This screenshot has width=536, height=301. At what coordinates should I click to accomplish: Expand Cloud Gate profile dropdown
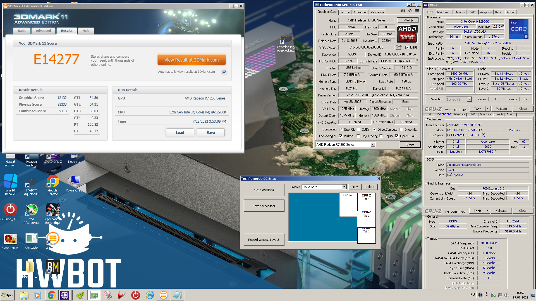[344, 187]
